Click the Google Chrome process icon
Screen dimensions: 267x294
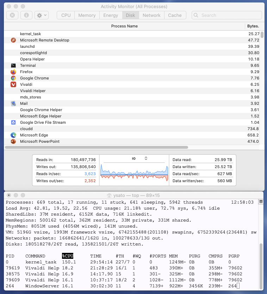[13, 78]
